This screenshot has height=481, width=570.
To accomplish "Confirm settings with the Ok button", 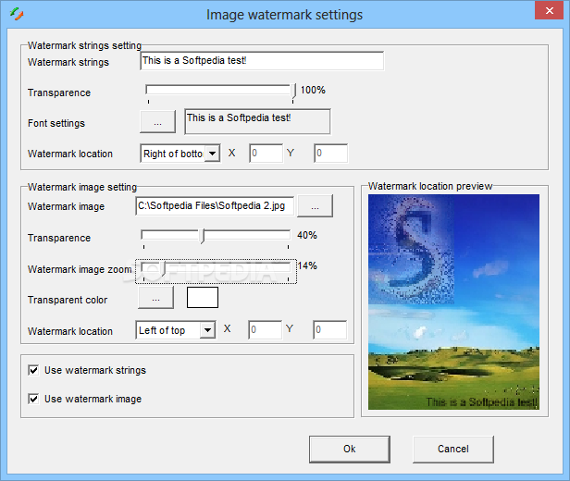I will (x=350, y=449).
